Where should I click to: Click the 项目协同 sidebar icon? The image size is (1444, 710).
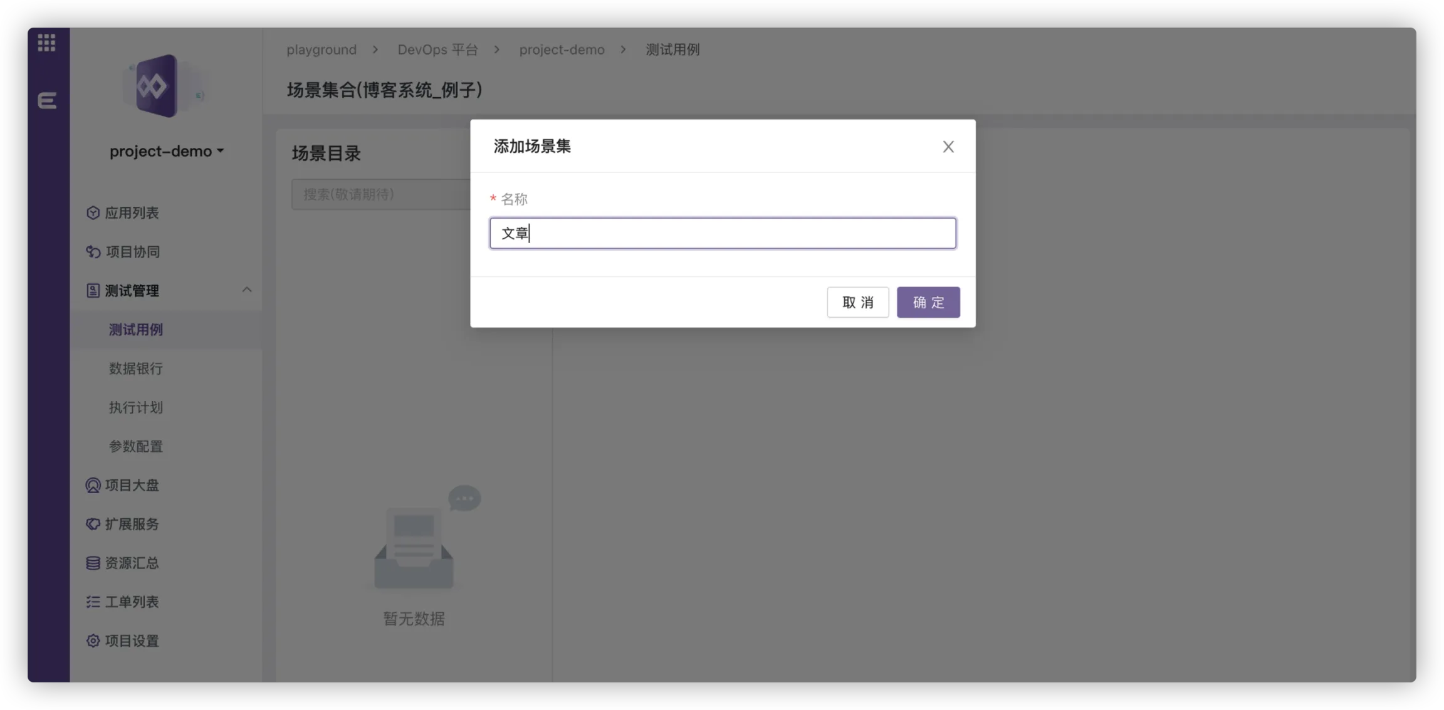click(x=93, y=252)
